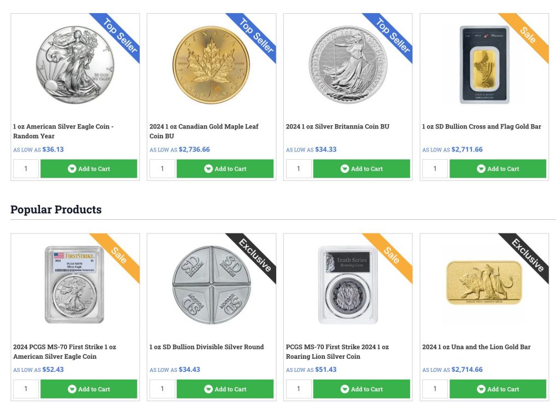Open the SD Bullion Cross and Flag Gold Bar link
Viewport: 560px width, 414px height.
[x=481, y=127]
